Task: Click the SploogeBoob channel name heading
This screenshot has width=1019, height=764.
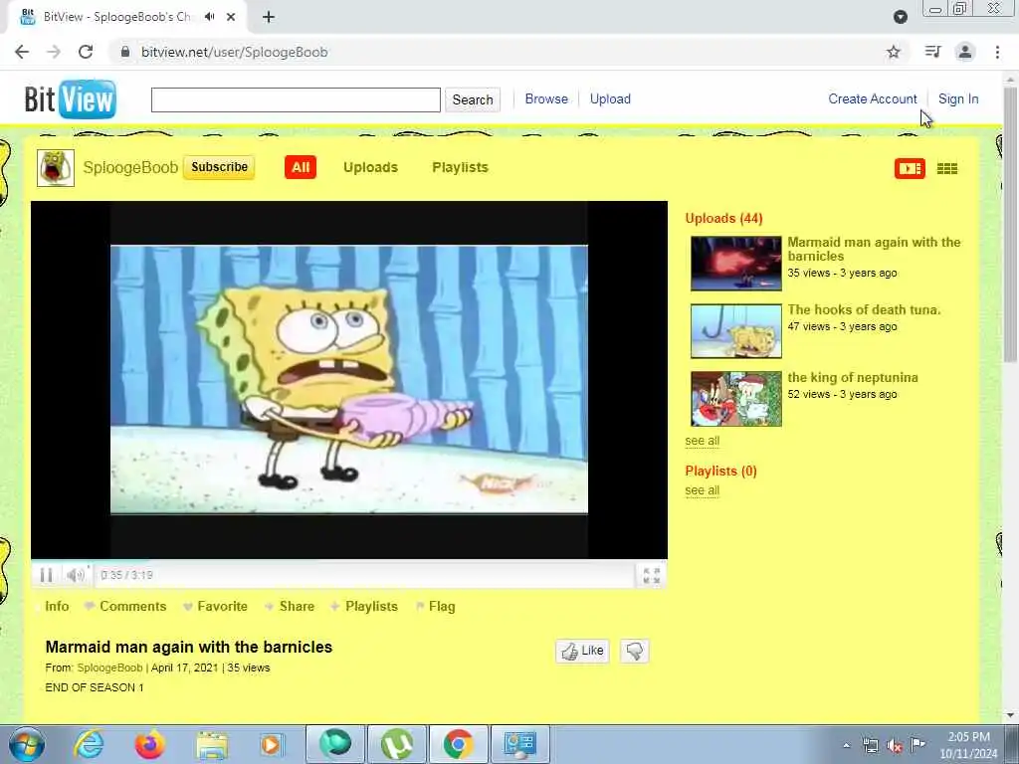Action: (x=130, y=167)
